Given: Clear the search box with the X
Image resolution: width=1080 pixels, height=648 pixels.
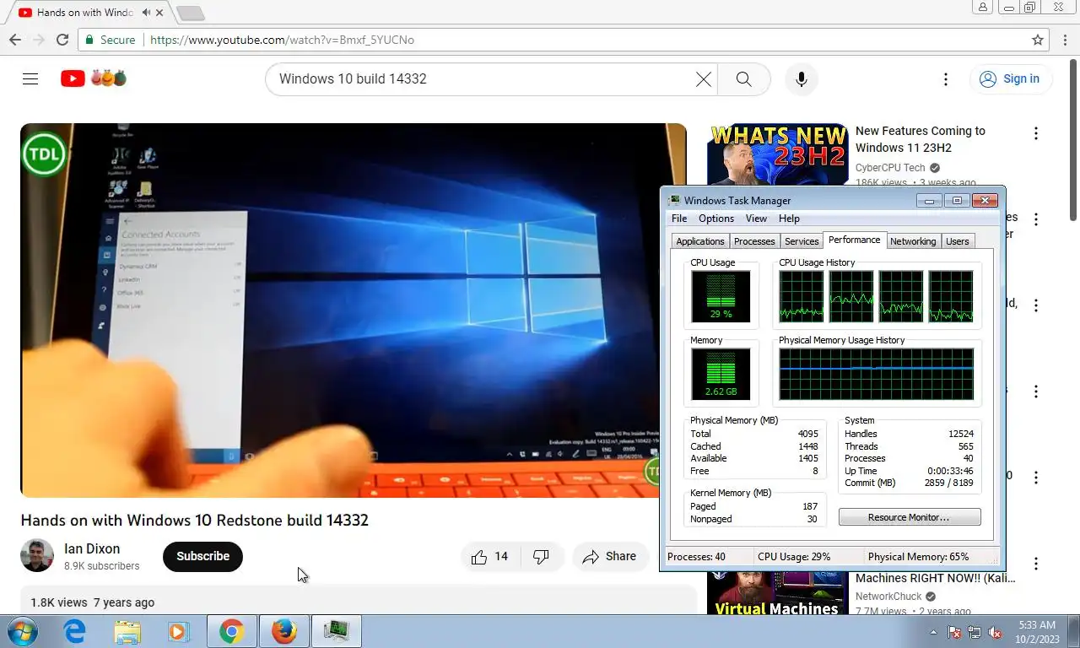Looking at the screenshot, I should click(x=703, y=78).
